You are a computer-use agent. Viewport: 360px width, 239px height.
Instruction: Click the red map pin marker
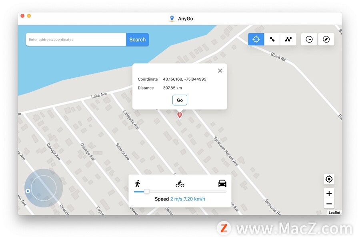click(180, 115)
